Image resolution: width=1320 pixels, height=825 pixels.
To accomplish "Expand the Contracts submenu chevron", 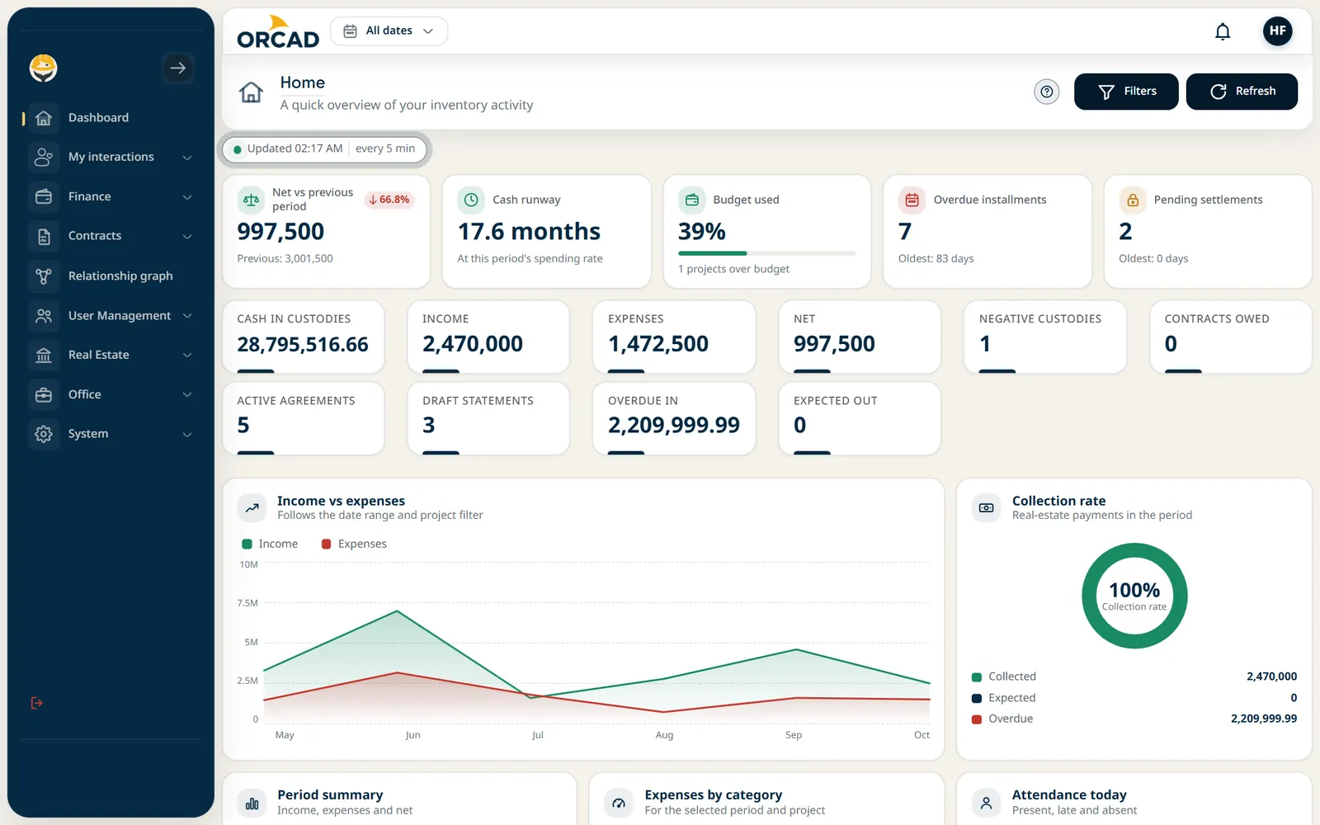I will point(187,237).
